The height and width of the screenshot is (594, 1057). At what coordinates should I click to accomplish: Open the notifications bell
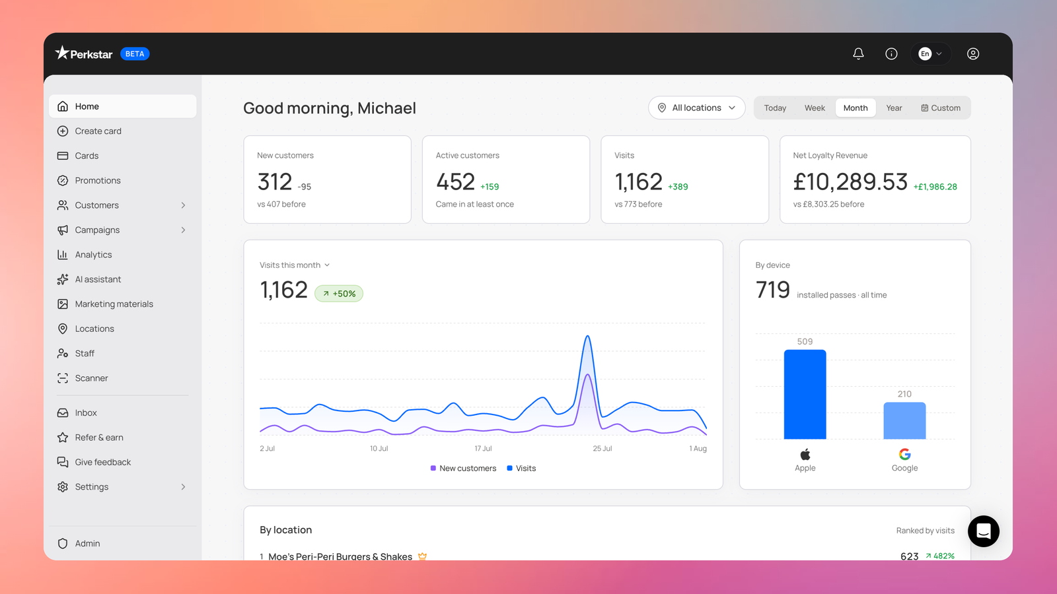click(858, 54)
